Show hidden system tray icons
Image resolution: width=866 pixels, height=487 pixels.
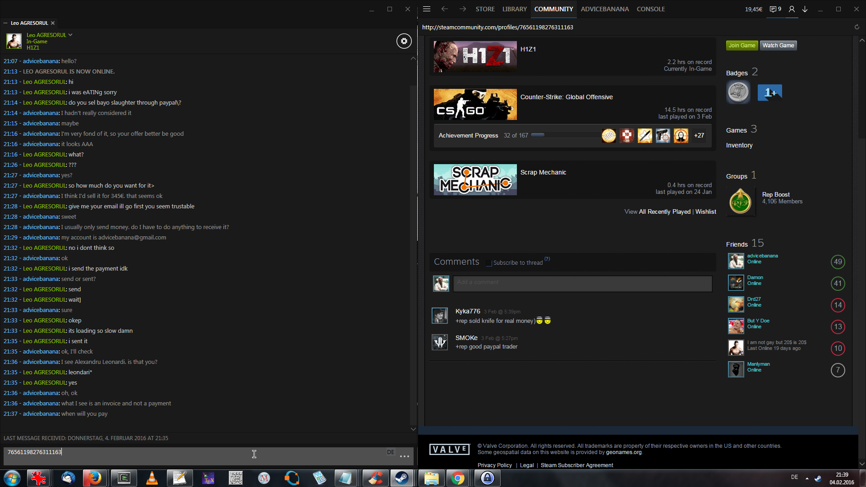[x=807, y=478]
